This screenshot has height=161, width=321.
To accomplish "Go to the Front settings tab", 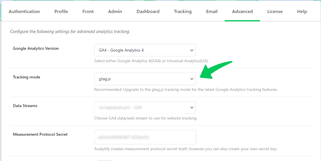I will [88, 12].
